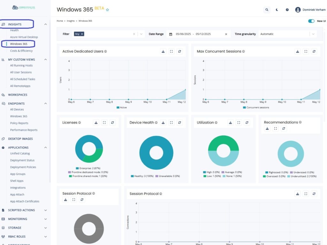Collapse the My Custom Views section

(x=45, y=60)
